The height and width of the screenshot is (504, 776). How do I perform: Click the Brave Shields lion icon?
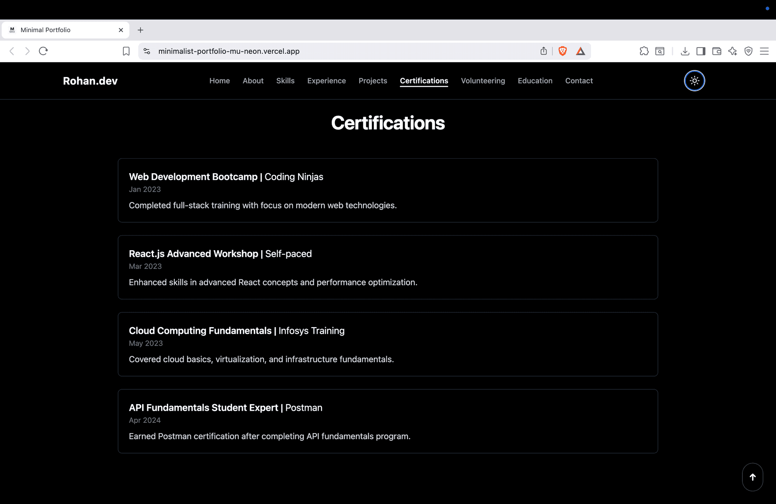[x=562, y=51]
